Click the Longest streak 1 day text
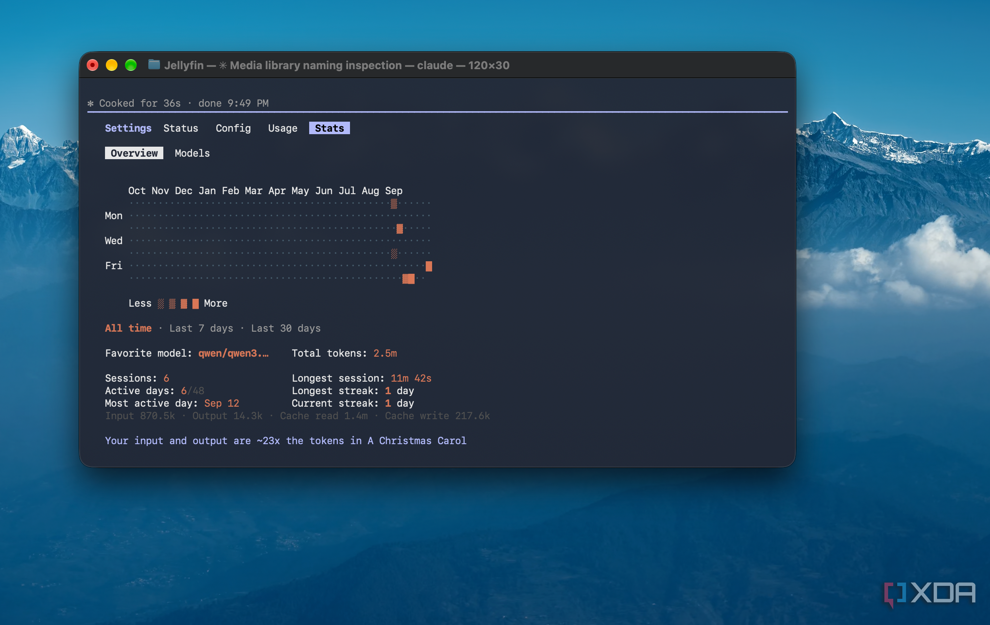This screenshot has height=625, width=990. 353,390
